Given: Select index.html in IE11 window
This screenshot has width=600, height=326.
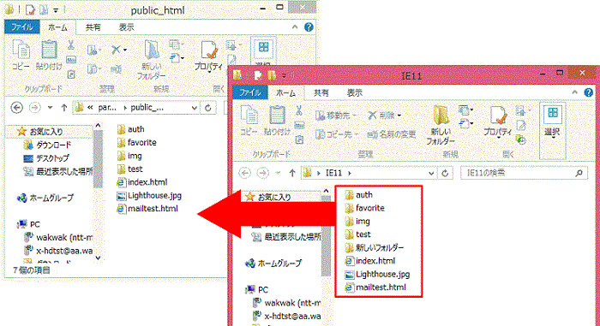Looking at the screenshot, I should (x=370, y=261).
